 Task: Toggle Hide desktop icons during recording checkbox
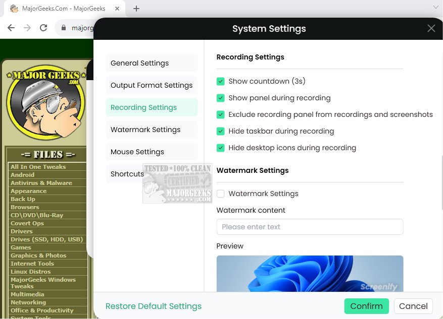click(x=220, y=148)
